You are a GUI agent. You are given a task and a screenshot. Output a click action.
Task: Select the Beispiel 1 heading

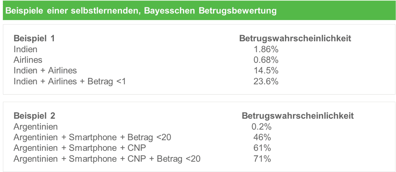34,39
